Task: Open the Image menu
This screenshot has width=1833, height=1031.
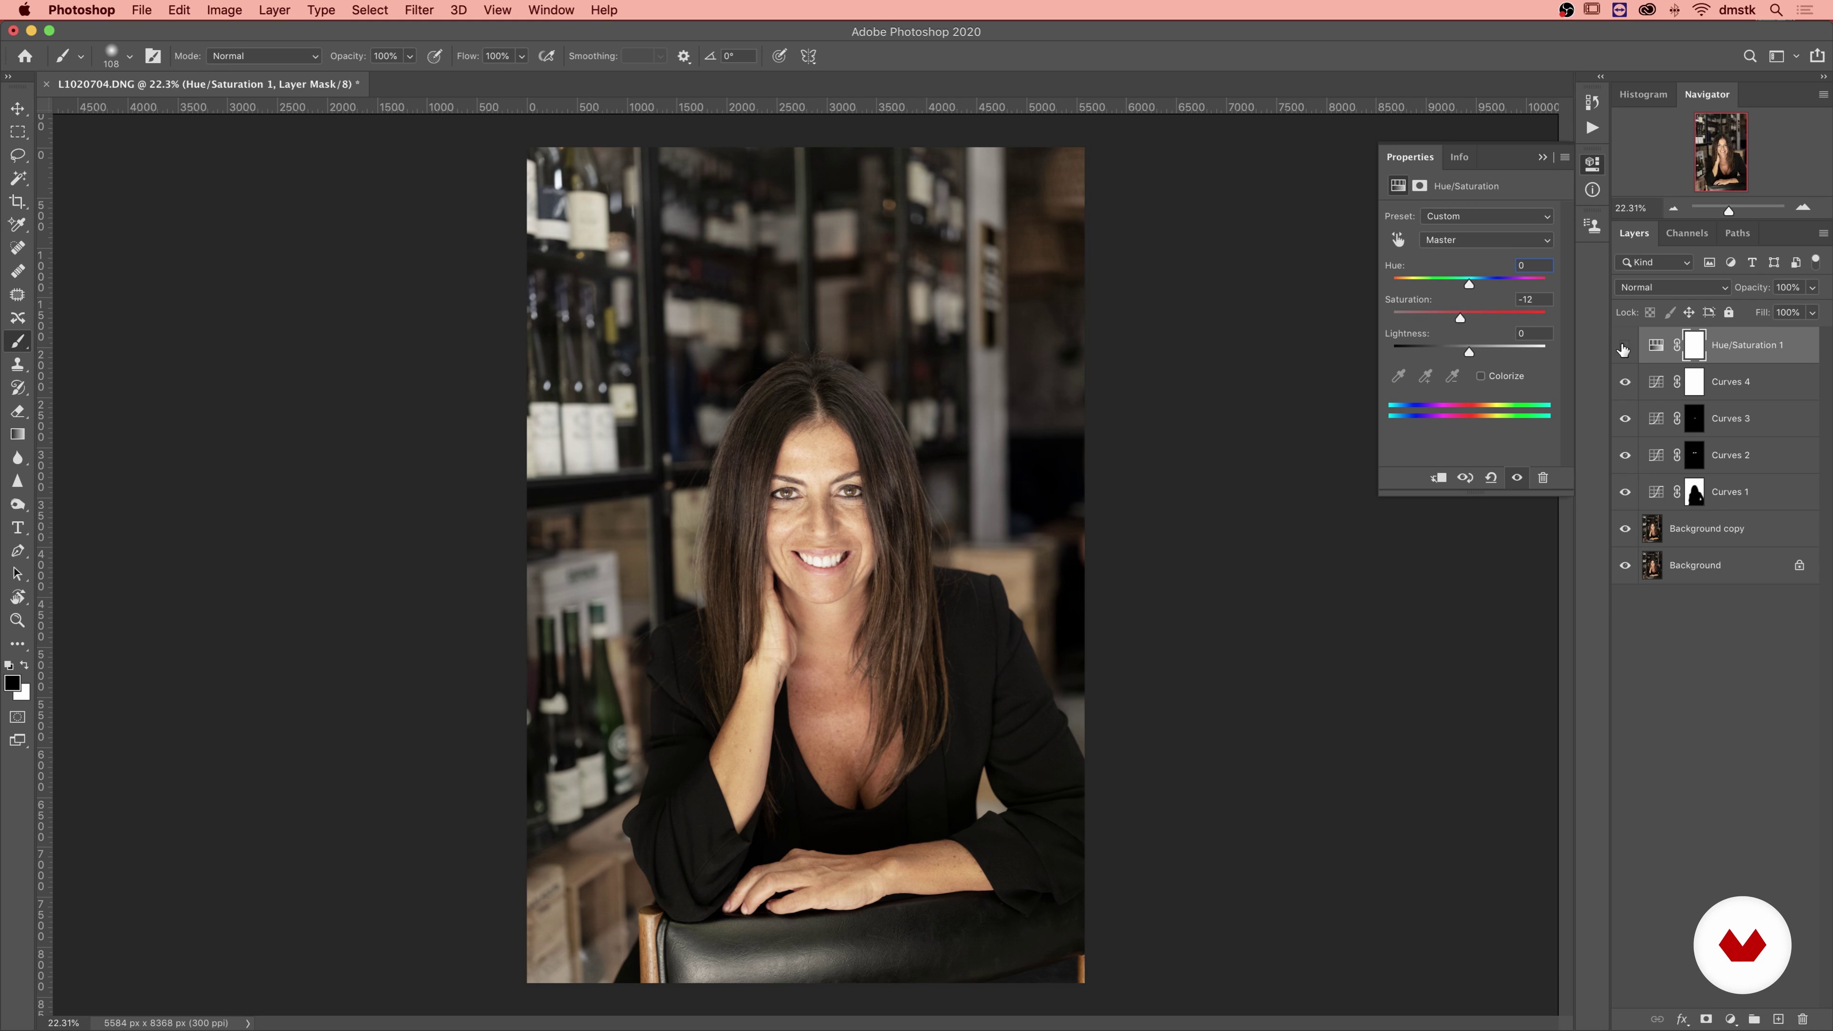Action: (224, 10)
